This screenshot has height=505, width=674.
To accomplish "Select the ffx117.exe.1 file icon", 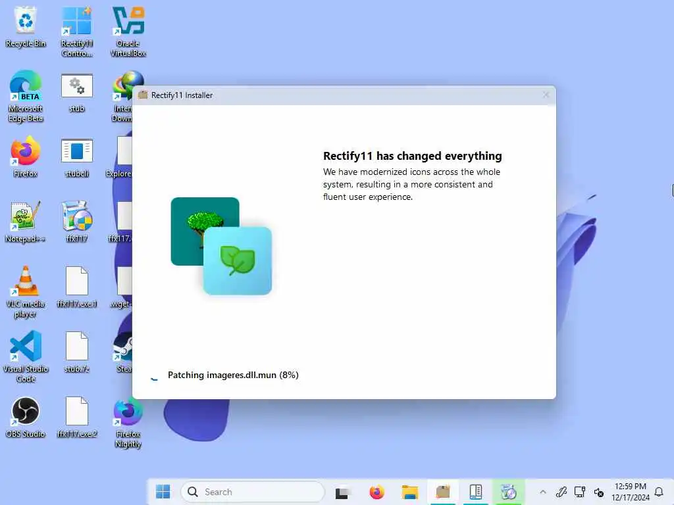I will [x=76, y=287].
